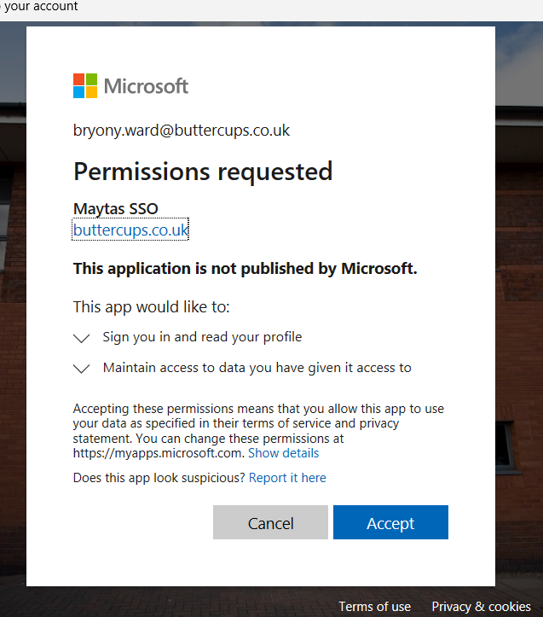Expand chevron beside Maintain access permission

(82, 369)
